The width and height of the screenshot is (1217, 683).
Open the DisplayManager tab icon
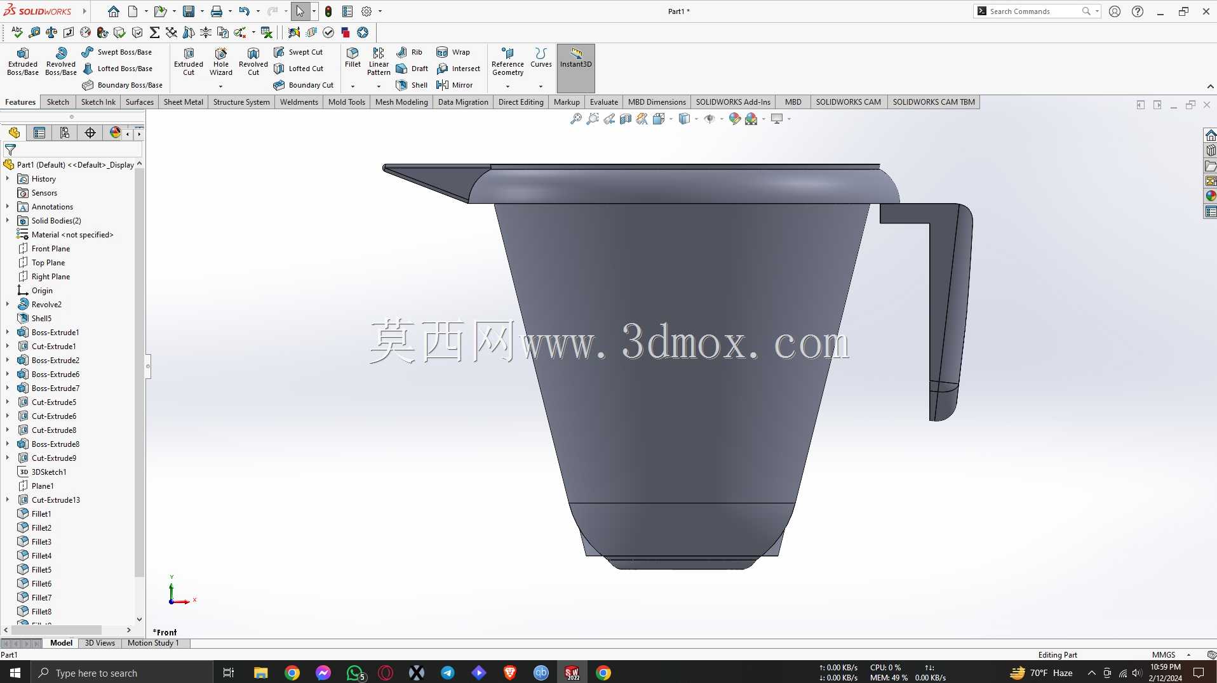click(115, 133)
